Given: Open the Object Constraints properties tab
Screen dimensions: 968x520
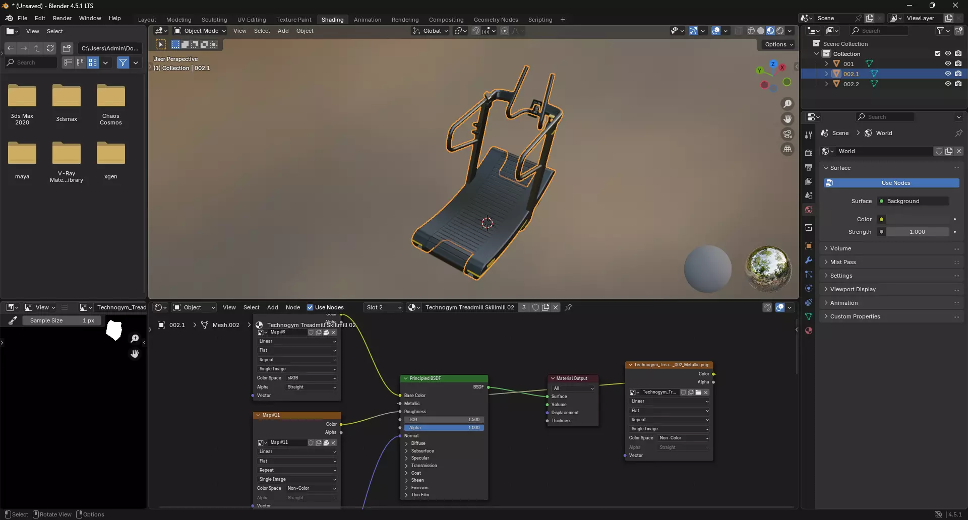Looking at the screenshot, I should tap(809, 303).
